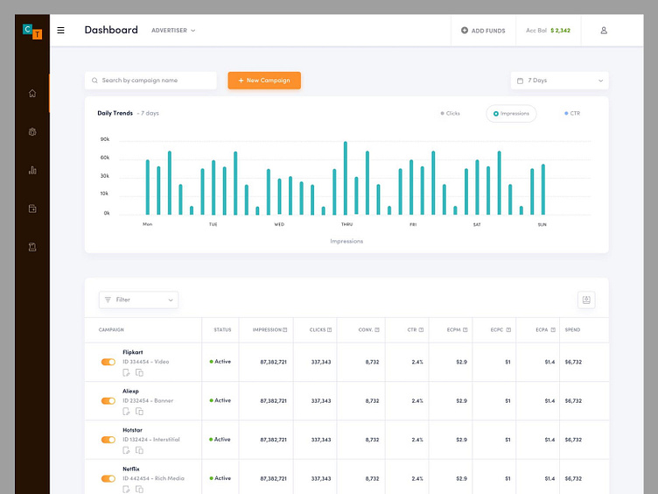Click the duplicate icon under Aliexp
658x494 pixels.
(139, 412)
